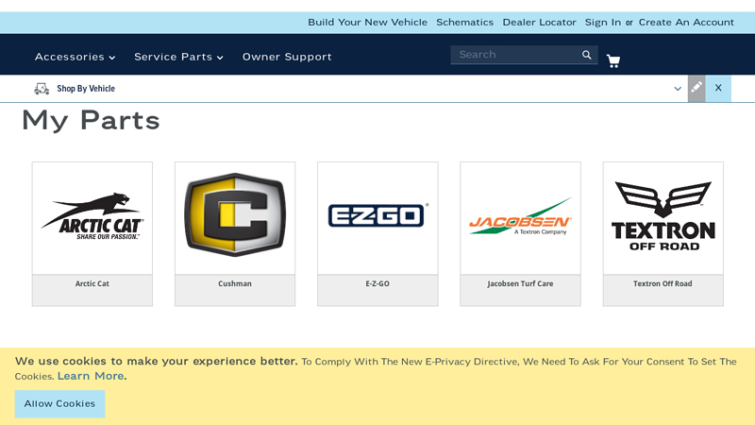Go to Schematics page
The height and width of the screenshot is (425, 755).
pyautogui.click(x=464, y=23)
